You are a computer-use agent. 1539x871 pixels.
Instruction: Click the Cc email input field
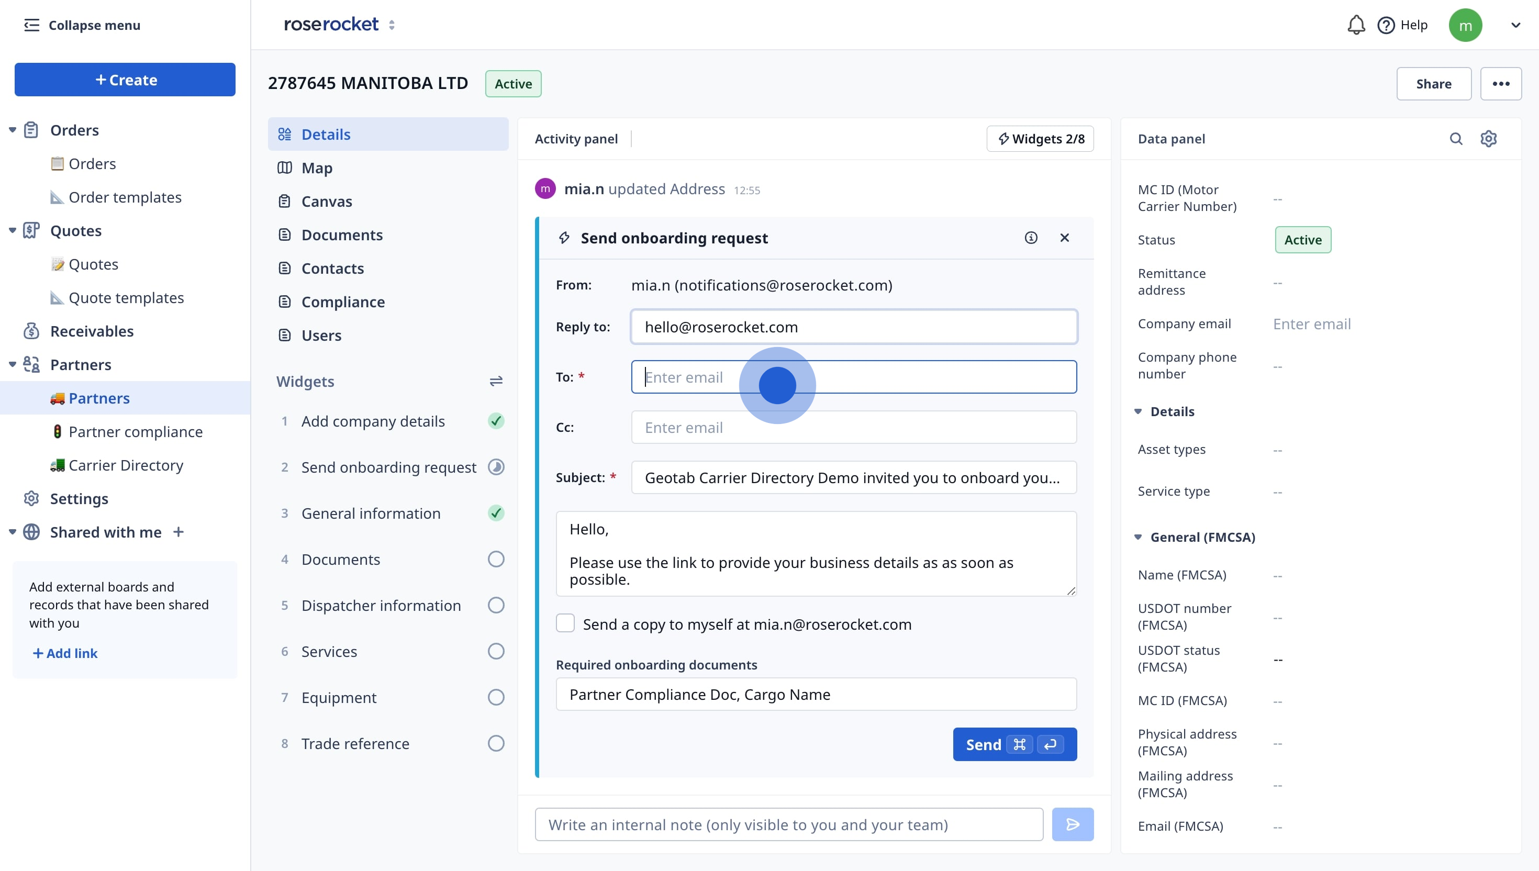click(x=854, y=427)
